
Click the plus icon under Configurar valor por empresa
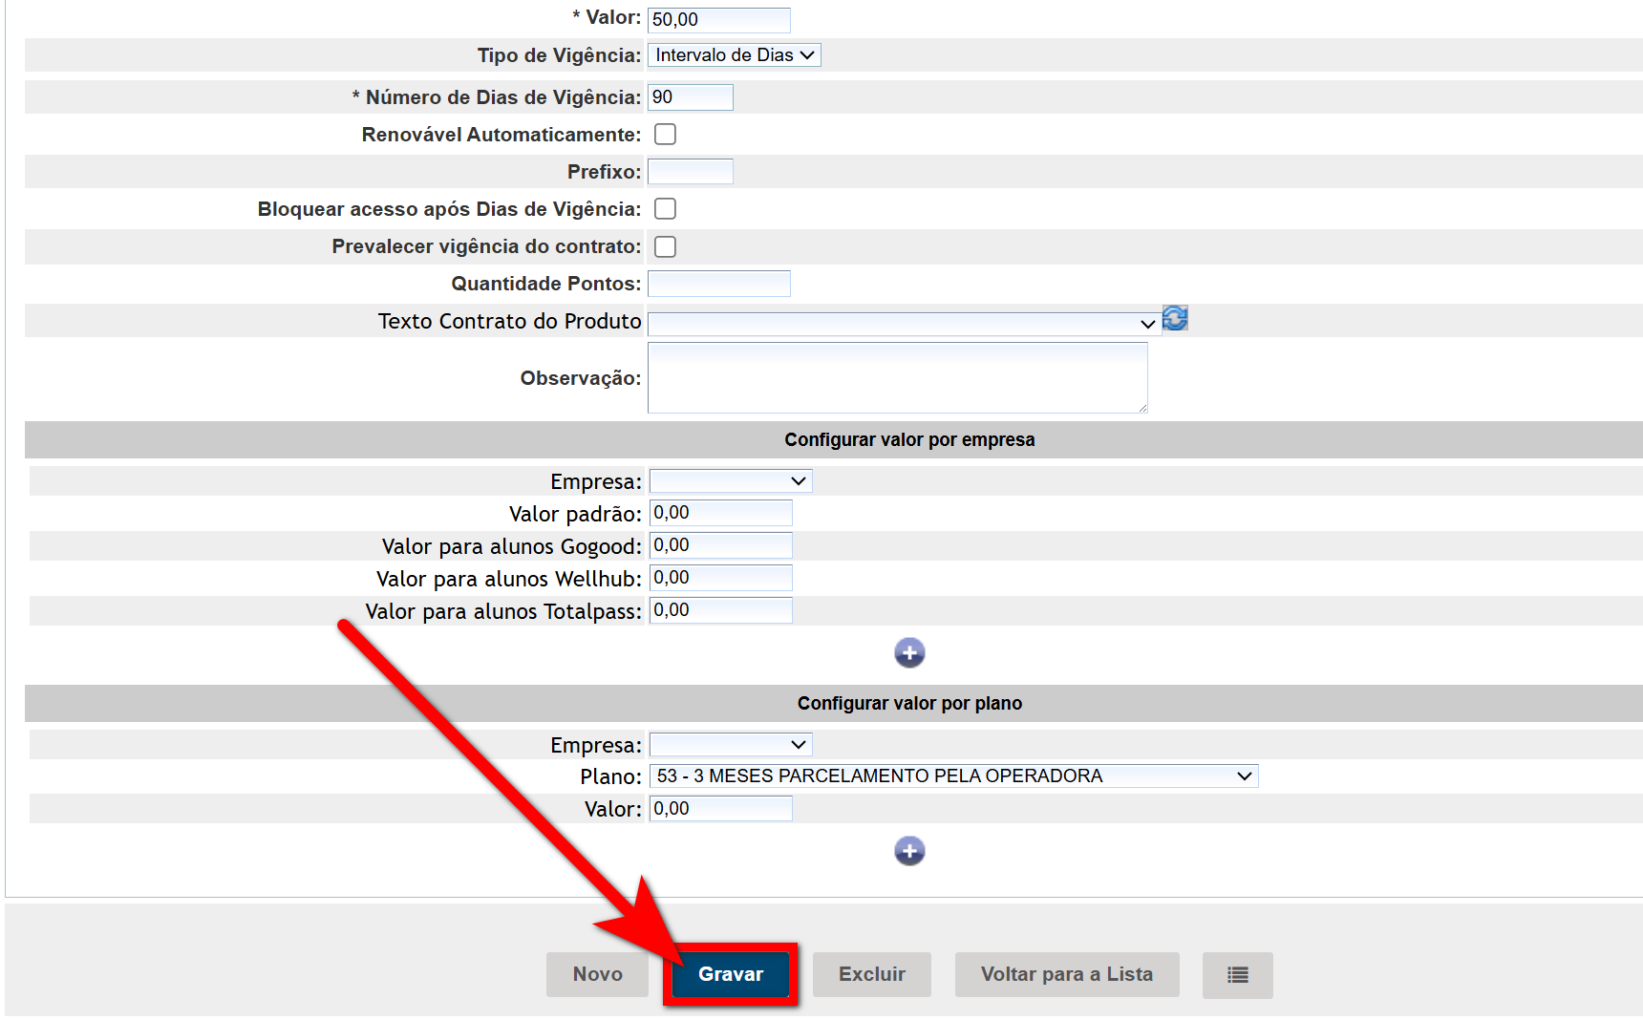point(909,653)
